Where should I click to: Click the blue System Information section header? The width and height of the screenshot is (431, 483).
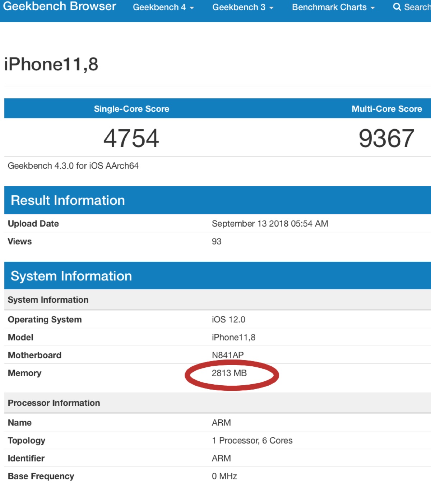[x=71, y=276]
